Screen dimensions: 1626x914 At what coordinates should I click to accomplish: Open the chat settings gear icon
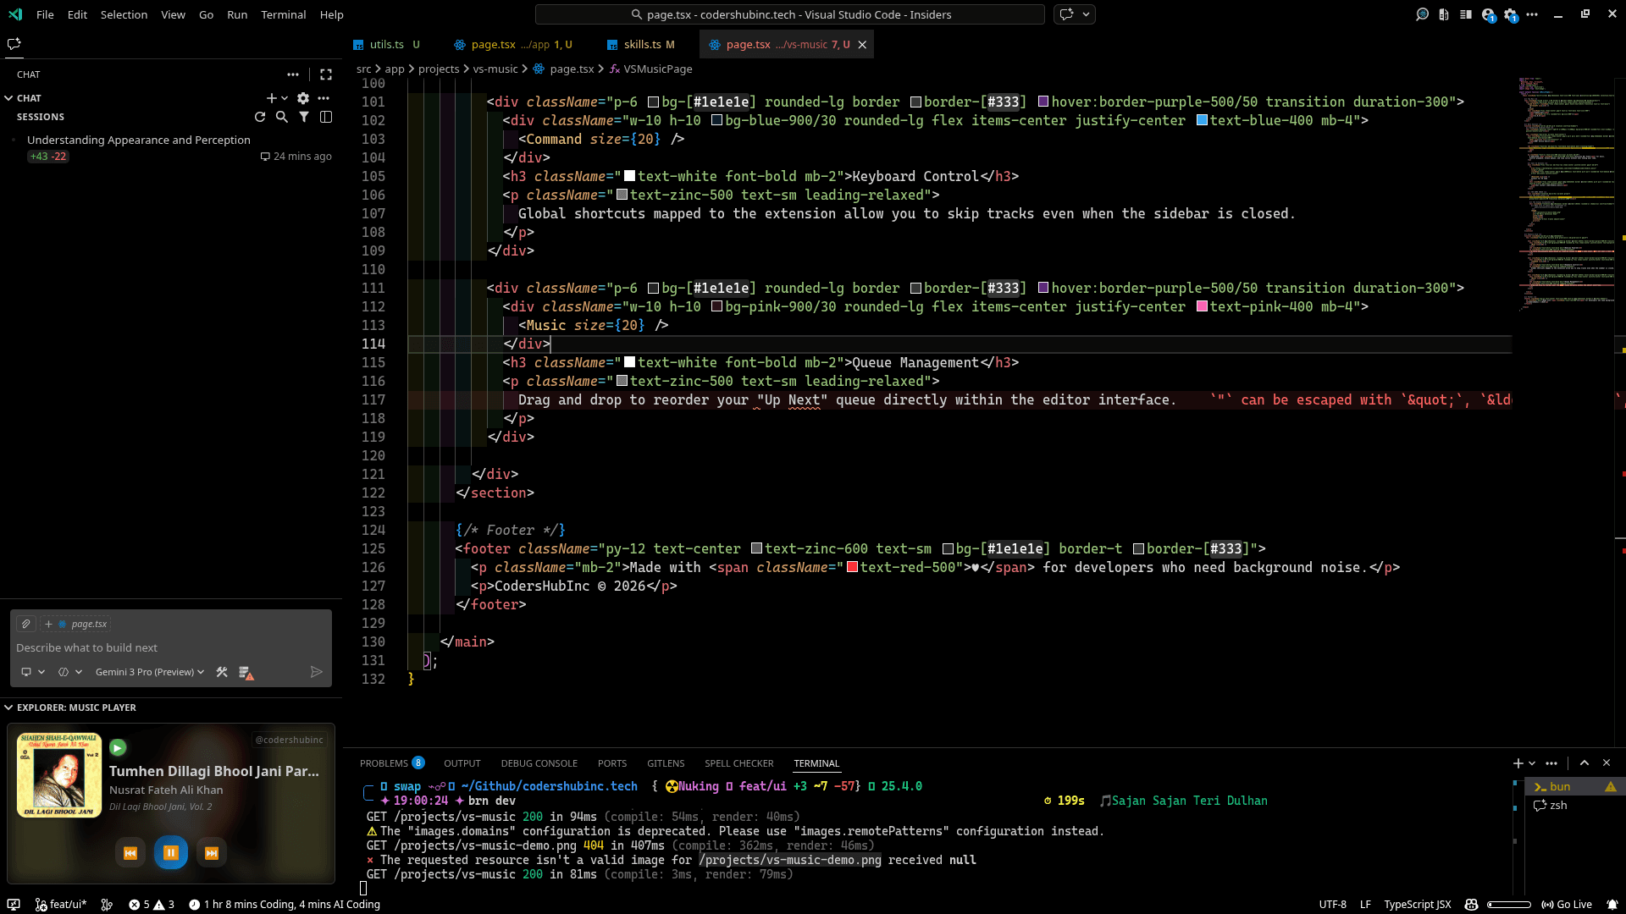pos(303,98)
